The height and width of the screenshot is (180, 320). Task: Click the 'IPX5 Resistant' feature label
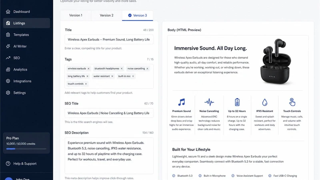(x=265, y=111)
